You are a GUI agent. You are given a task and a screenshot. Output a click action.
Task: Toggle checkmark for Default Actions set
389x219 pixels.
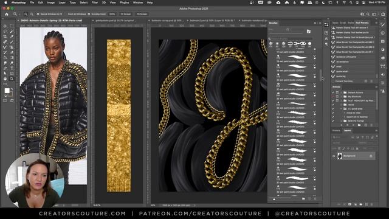tap(333, 92)
